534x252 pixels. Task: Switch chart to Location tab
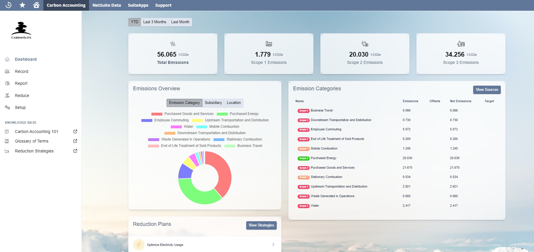click(x=234, y=103)
